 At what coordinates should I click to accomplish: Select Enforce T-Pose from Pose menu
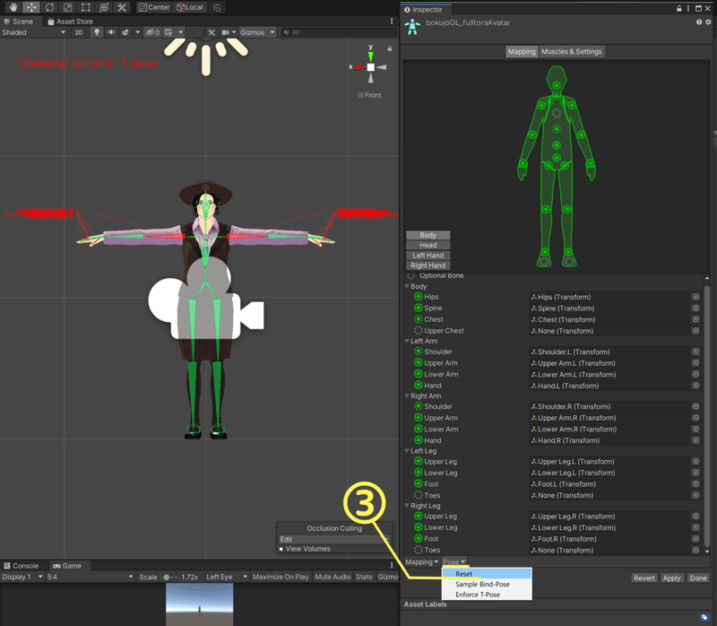pos(479,594)
